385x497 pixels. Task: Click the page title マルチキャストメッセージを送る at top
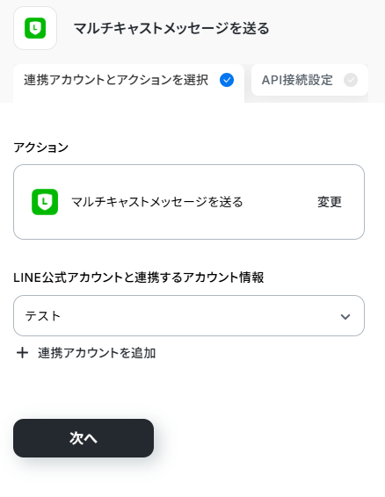(171, 28)
